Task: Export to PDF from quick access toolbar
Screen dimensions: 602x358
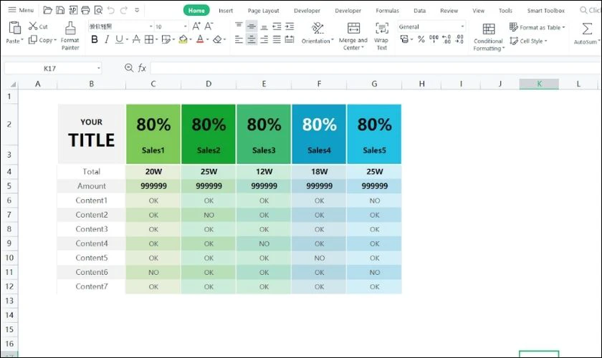Action: coord(73,10)
